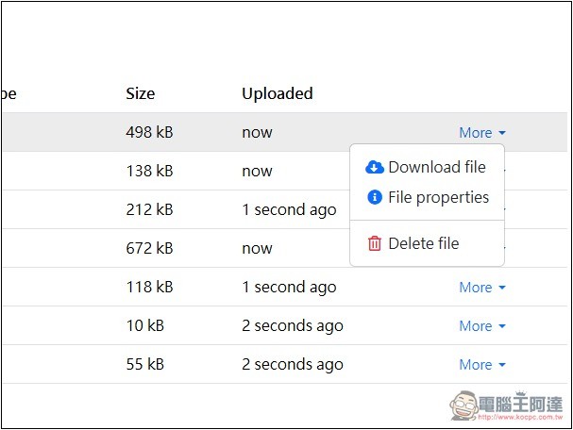573x430 pixels.
Task: Select the 118 kB size cell
Action: [x=149, y=287]
